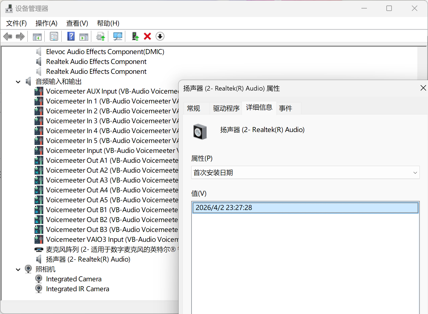Collapse the 照相机 category
The height and width of the screenshot is (314, 428).
click(18, 270)
